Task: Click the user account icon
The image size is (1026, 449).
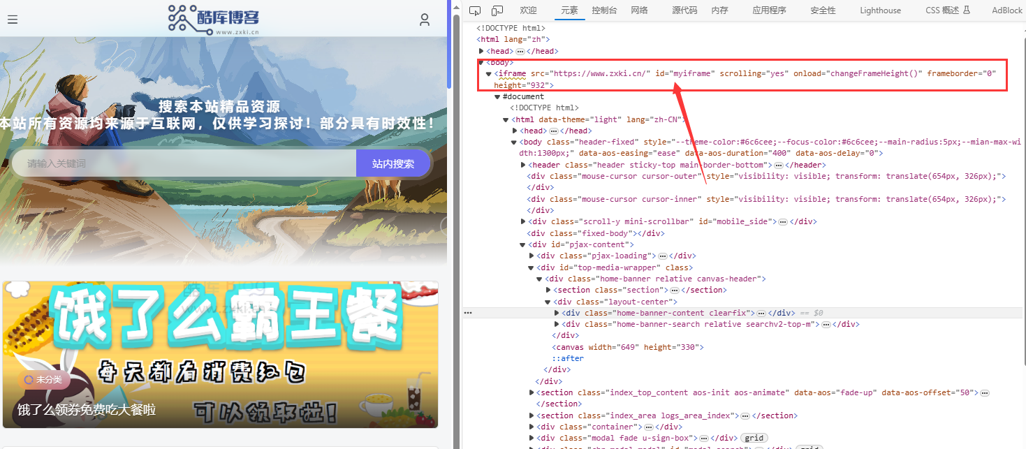Action: tap(425, 20)
